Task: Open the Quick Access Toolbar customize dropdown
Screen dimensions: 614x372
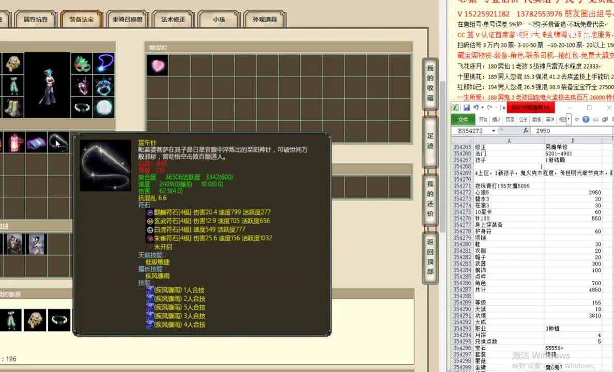Action: [504, 107]
